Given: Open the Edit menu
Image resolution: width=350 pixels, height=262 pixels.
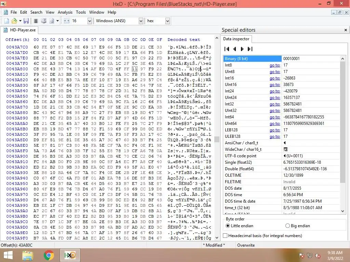Looking at the screenshot, I should (24, 12).
